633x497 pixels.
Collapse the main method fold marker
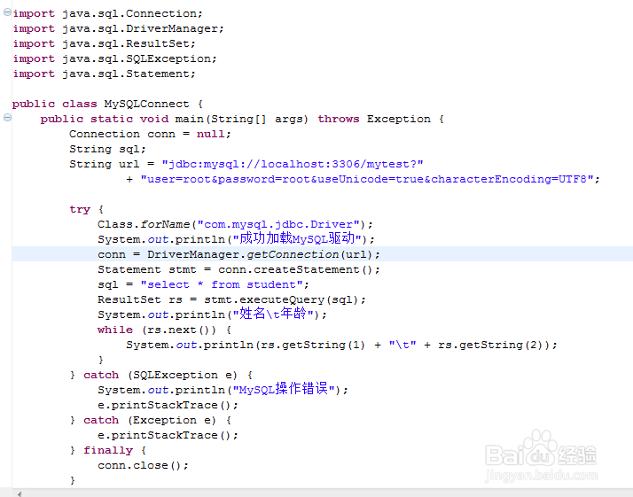point(7,118)
